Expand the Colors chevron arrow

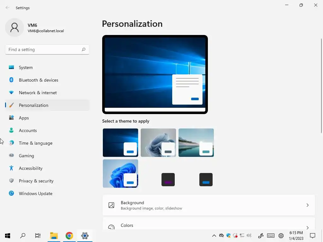(307, 228)
